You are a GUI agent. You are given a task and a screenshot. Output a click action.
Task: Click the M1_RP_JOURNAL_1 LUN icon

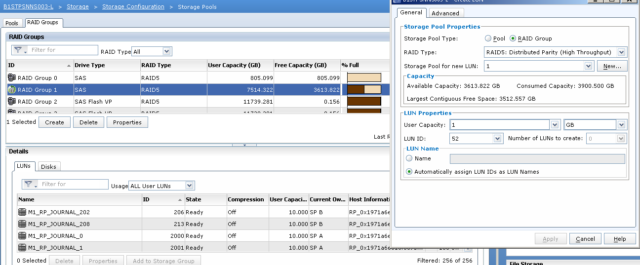pyautogui.click(x=22, y=248)
